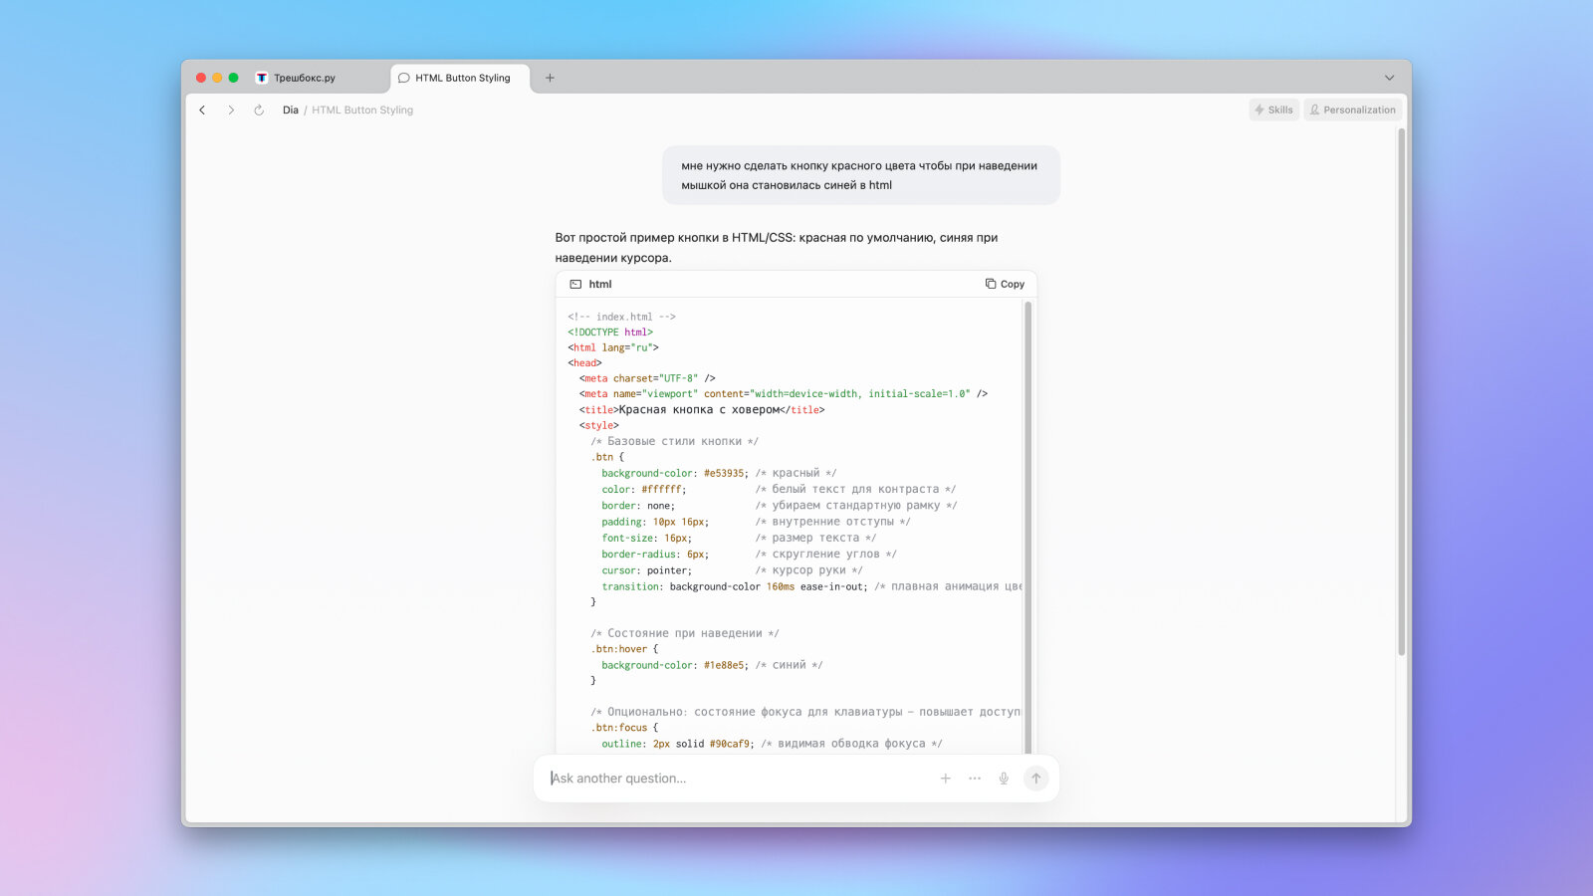The height and width of the screenshot is (896, 1593).
Task: Open Personalization settings
Action: coord(1352,110)
